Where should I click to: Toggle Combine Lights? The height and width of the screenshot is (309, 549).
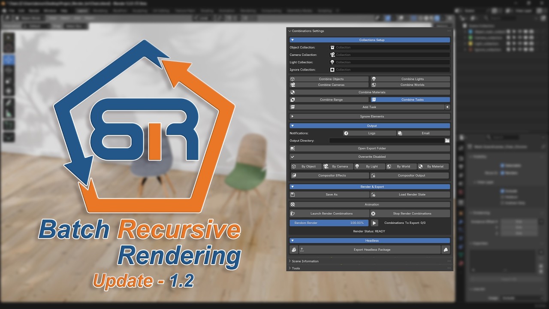click(x=410, y=79)
